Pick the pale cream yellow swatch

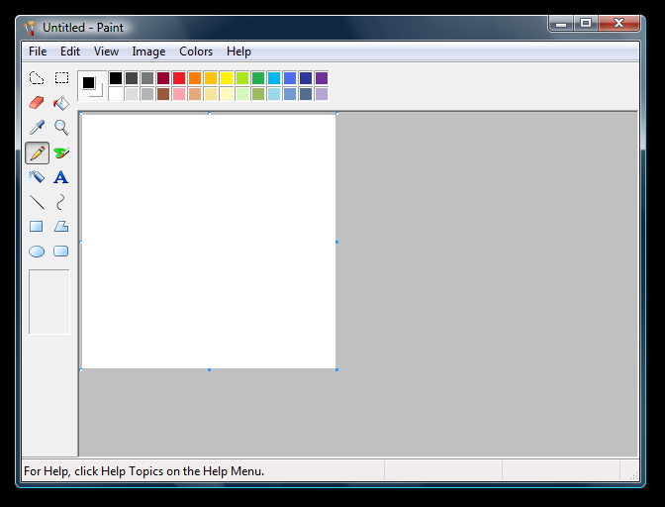[227, 94]
